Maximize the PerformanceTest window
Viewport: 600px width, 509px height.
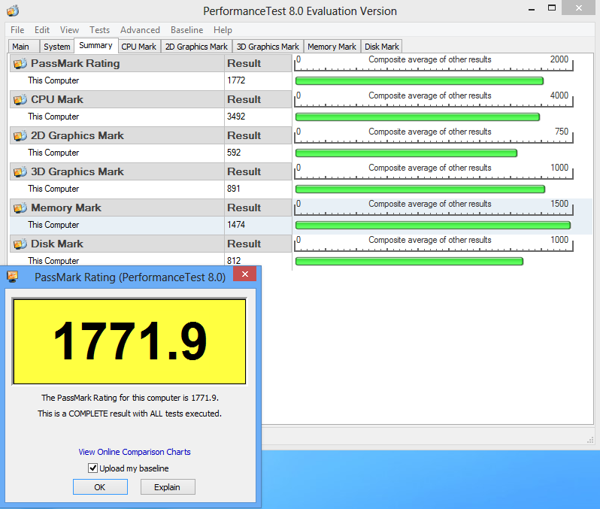tap(551, 8)
